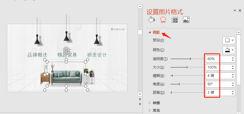Go to previous slide double-arrow button

(x=140, y=99)
